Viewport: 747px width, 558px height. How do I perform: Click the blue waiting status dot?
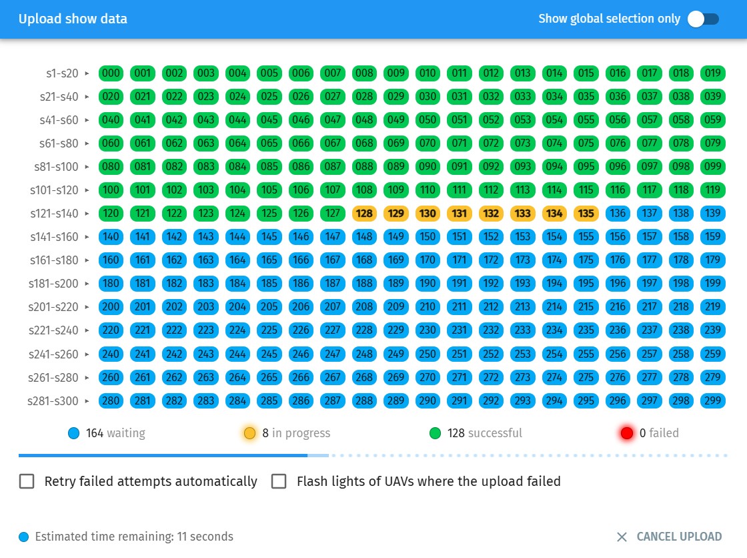coord(74,433)
